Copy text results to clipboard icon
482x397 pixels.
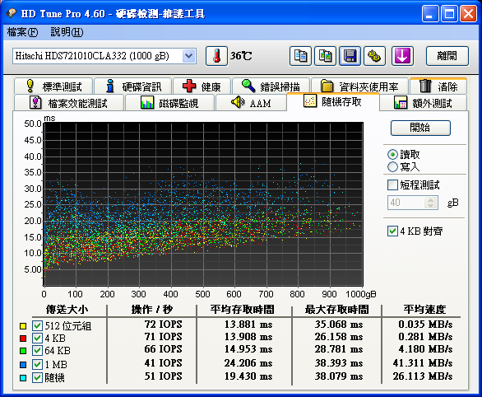tap(300, 56)
